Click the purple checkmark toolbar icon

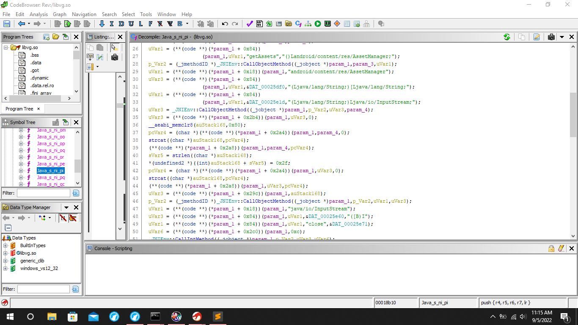pyautogui.click(x=250, y=24)
